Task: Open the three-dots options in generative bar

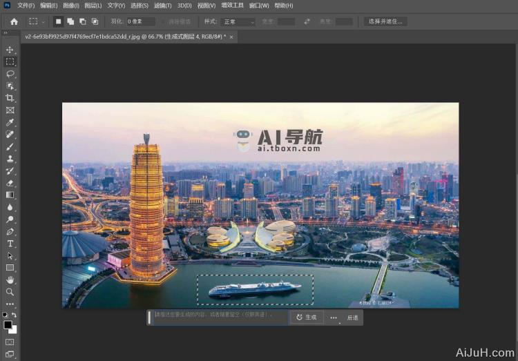Action: point(334,318)
